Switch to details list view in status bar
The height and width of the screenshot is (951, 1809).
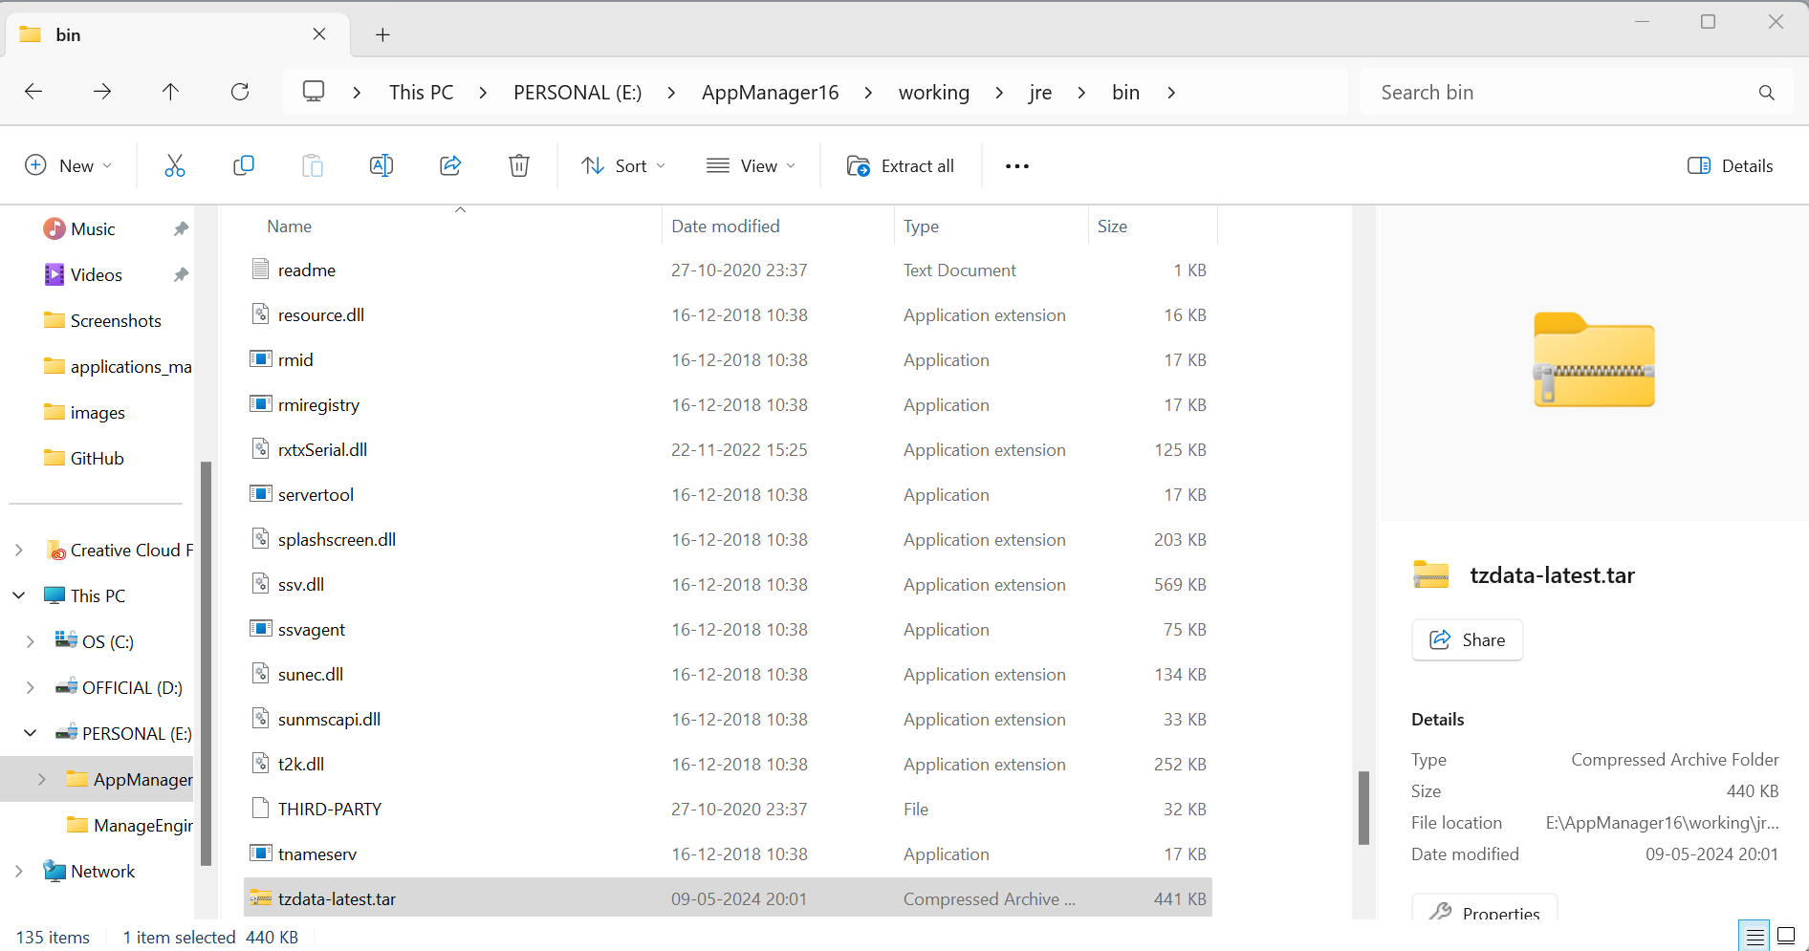click(1755, 937)
